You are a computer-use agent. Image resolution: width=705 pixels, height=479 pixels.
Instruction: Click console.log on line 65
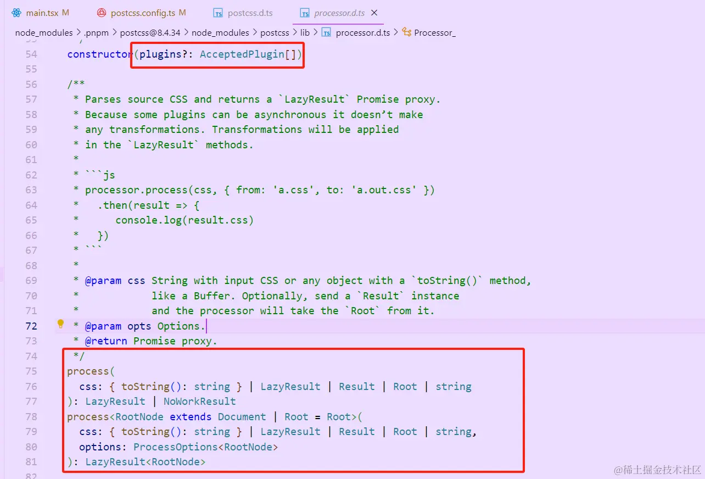pos(148,220)
